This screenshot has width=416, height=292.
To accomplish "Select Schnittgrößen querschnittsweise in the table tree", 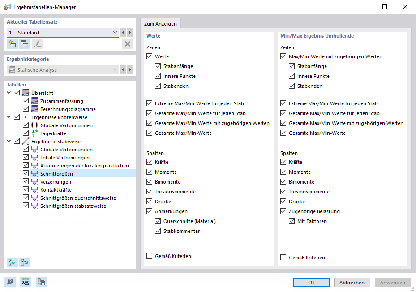I will 78,198.
